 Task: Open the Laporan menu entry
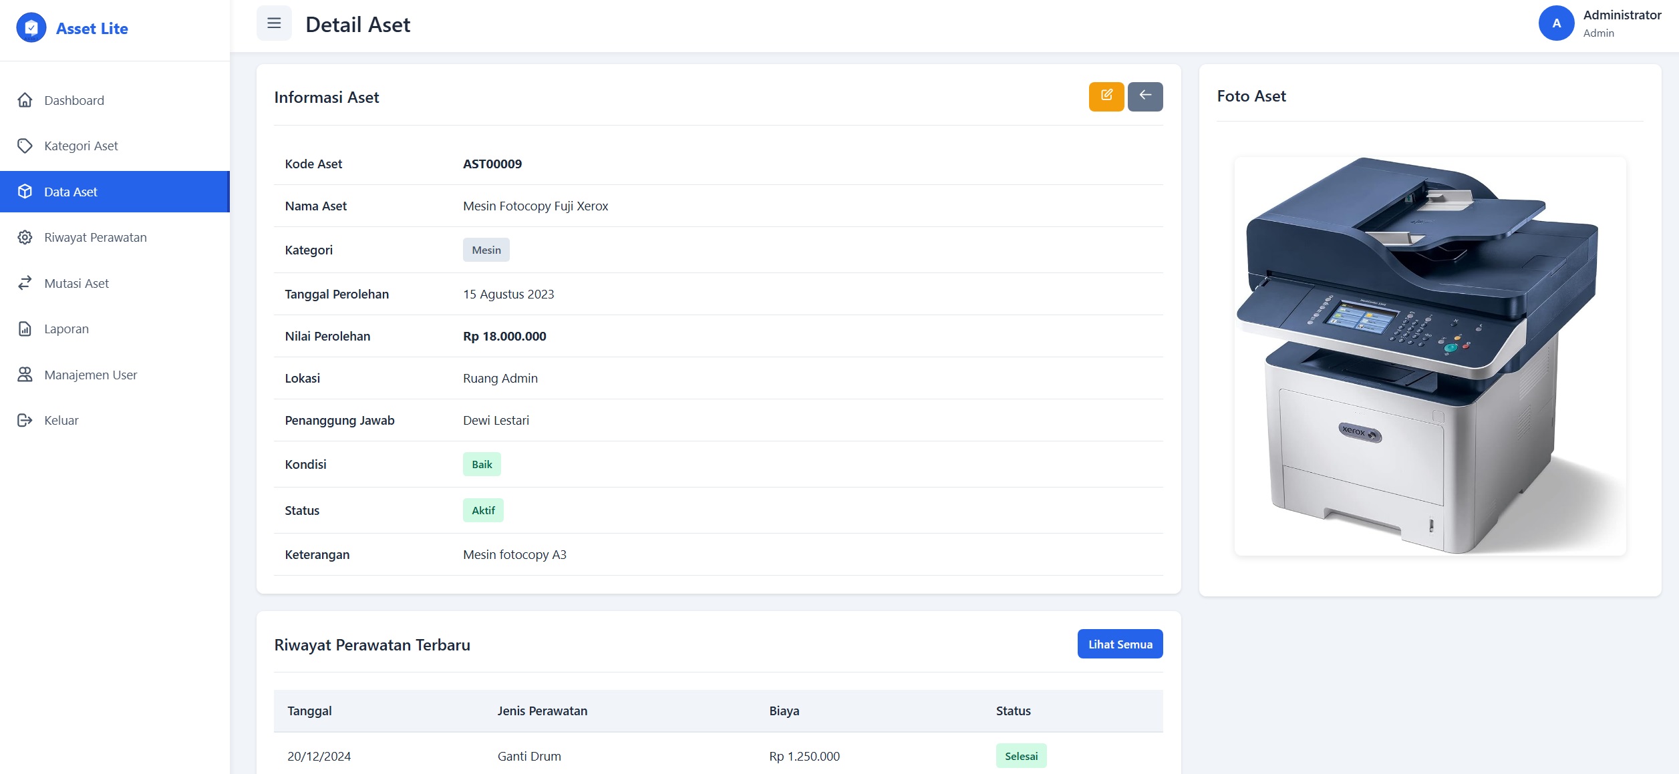click(x=66, y=329)
